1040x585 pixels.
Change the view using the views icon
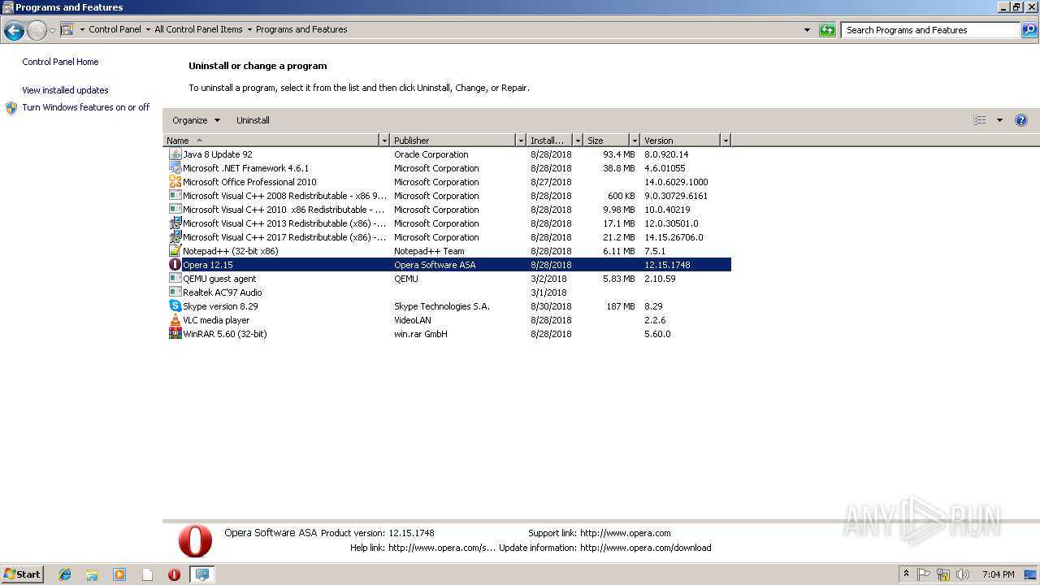point(980,120)
